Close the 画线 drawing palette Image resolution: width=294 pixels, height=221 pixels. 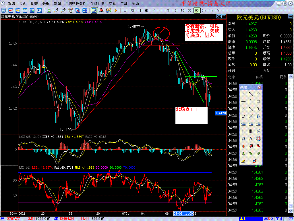pos(259,87)
